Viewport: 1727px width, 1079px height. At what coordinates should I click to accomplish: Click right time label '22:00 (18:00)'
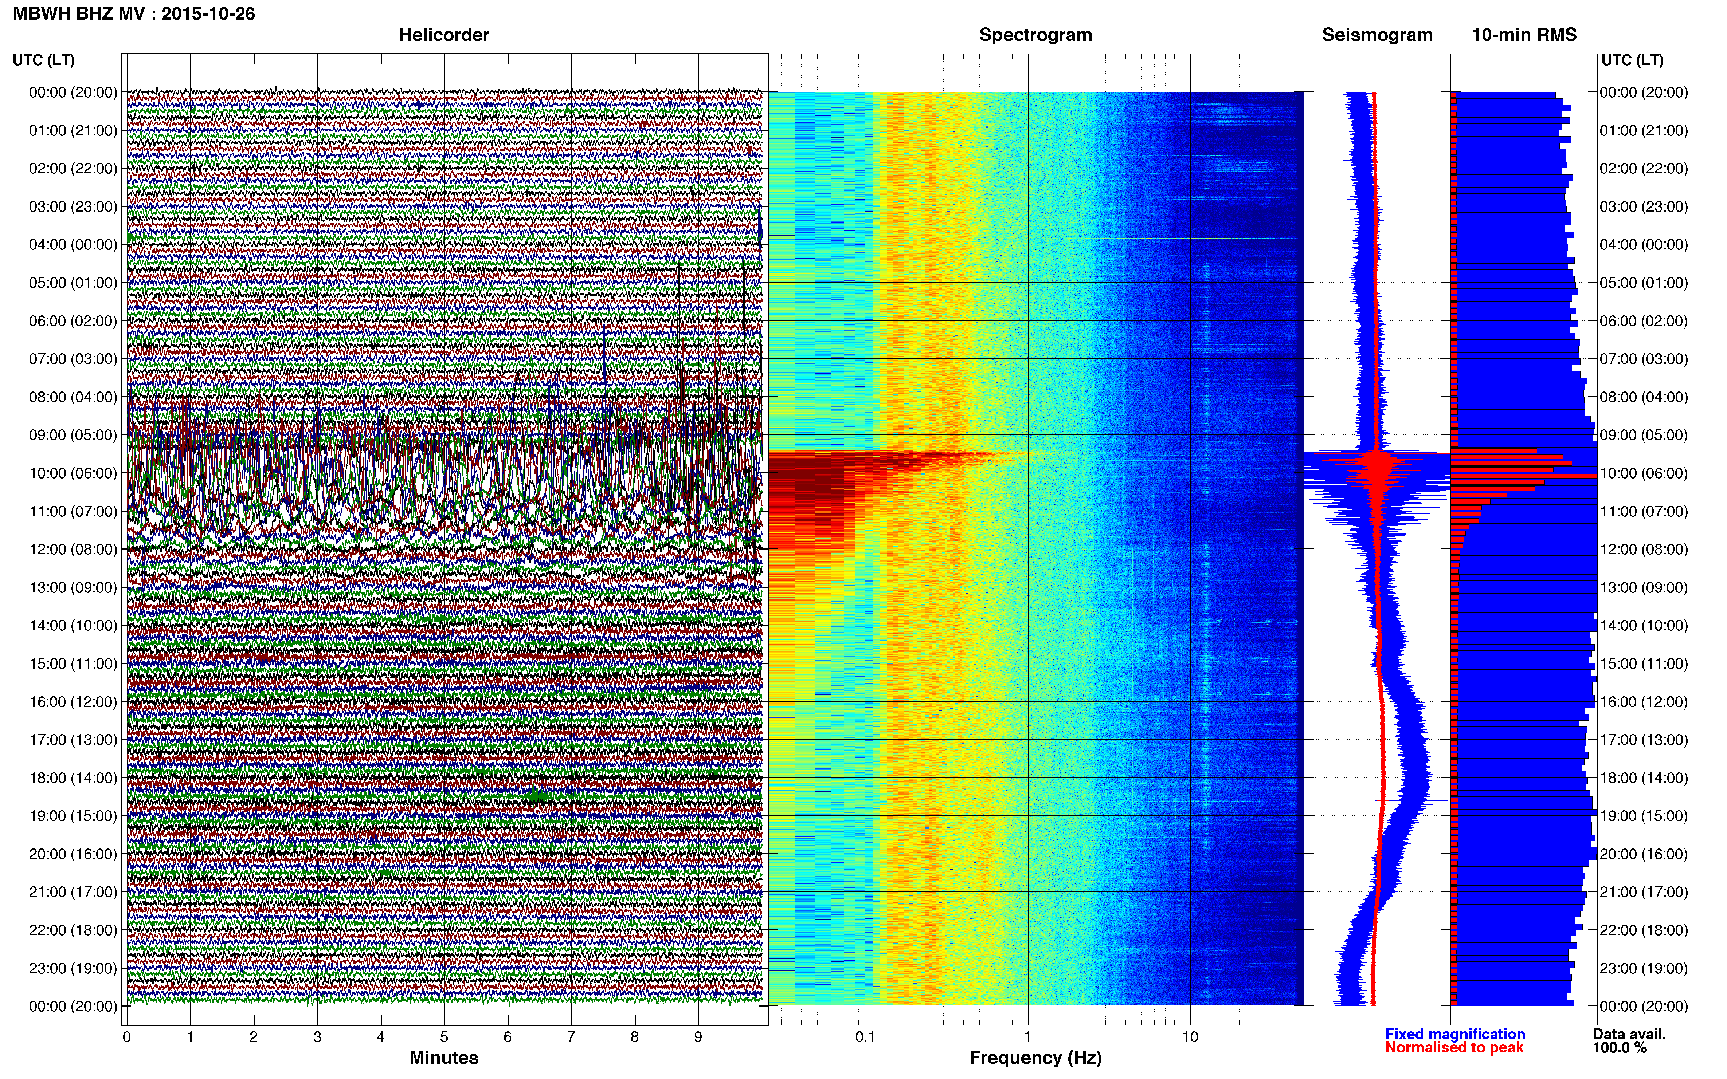[x=1644, y=930]
